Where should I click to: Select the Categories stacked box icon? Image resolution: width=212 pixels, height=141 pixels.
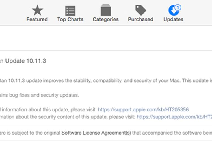click(x=106, y=10)
